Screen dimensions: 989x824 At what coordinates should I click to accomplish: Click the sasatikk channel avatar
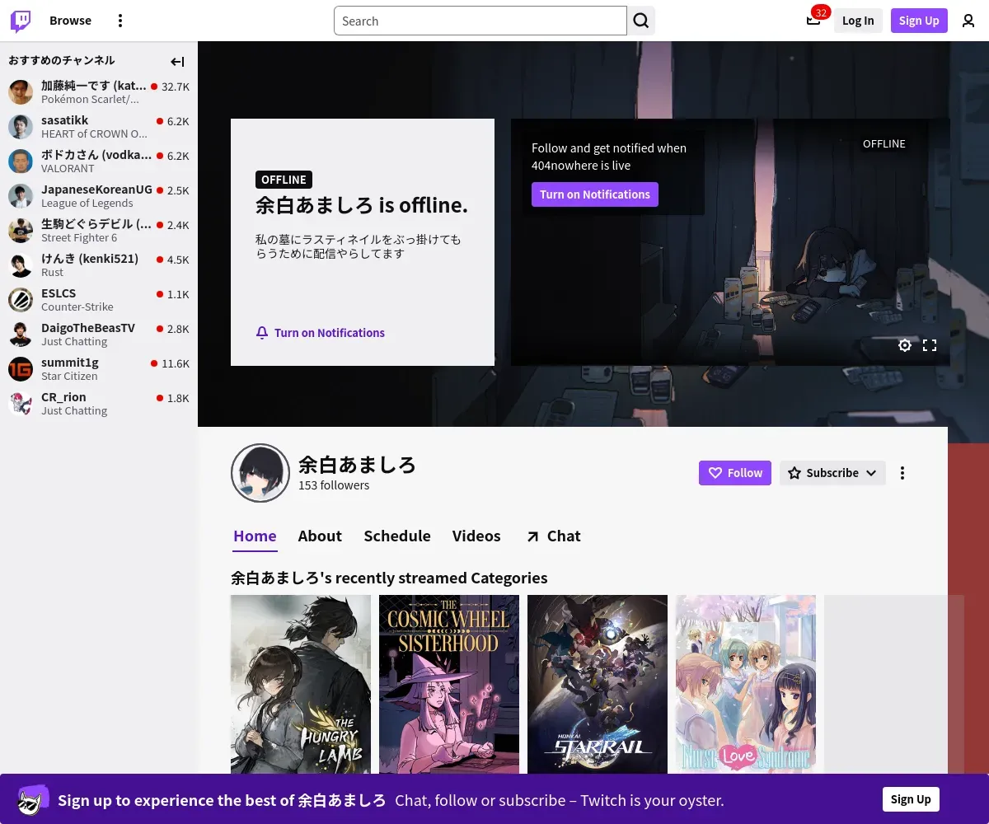[x=21, y=127]
